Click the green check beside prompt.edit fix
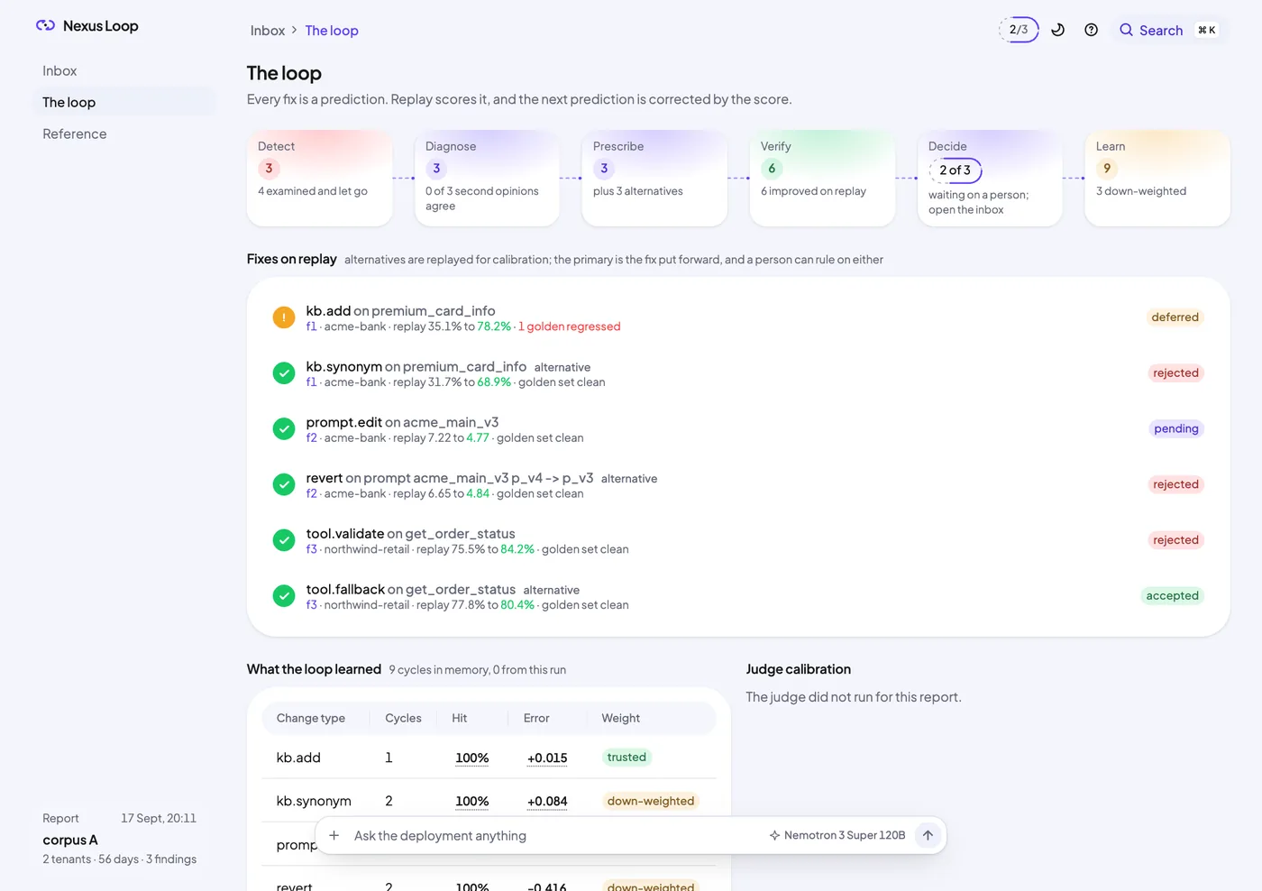The width and height of the screenshot is (1262, 891). (x=284, y=429)
